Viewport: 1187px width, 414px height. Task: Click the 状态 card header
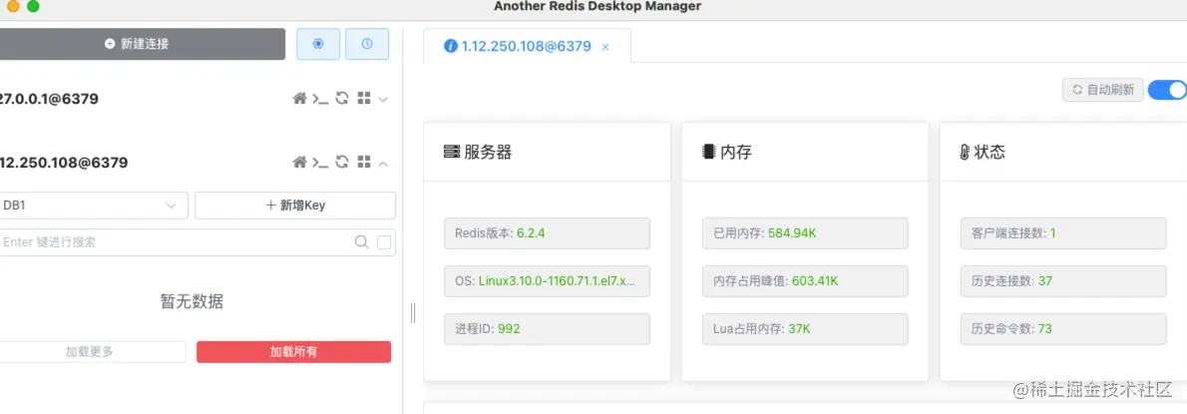pyautogui.click(x=1063, y=152)
